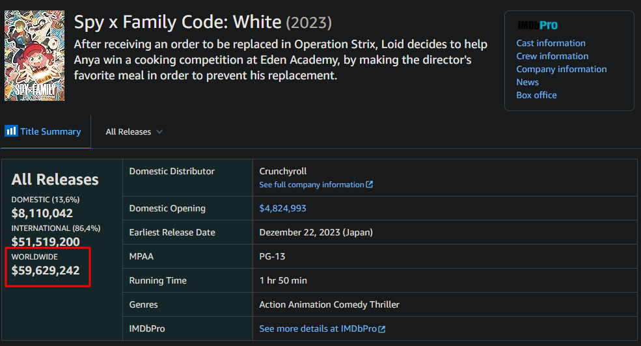Click the worldwide gross $59,629,242 figure
The image size is (641, 346).
[46, 270]
